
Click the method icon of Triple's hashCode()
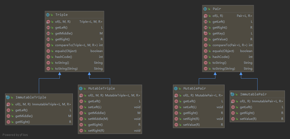(x=48, y=57)
